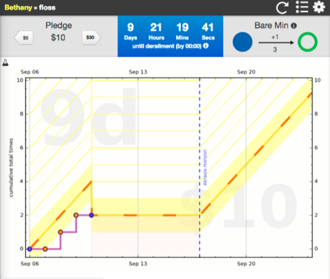Click the '19 Mins' countdown value

tap(183, 31)
